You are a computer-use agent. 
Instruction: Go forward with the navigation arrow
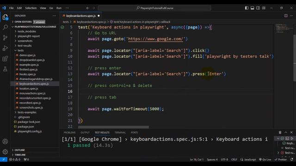coord(94,8)
